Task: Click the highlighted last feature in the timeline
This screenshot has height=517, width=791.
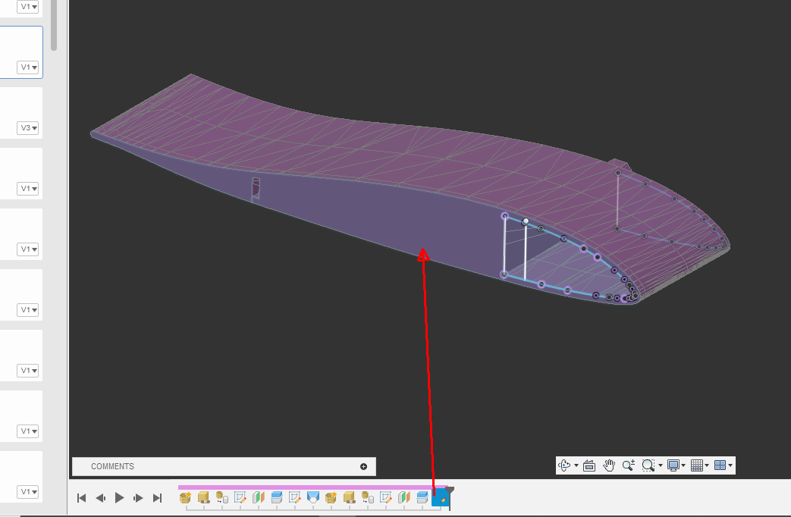Action: coord(441,497)
